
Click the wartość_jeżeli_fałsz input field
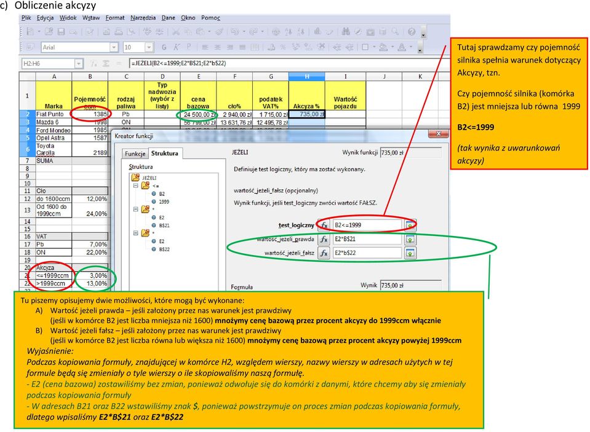point(367,253)
